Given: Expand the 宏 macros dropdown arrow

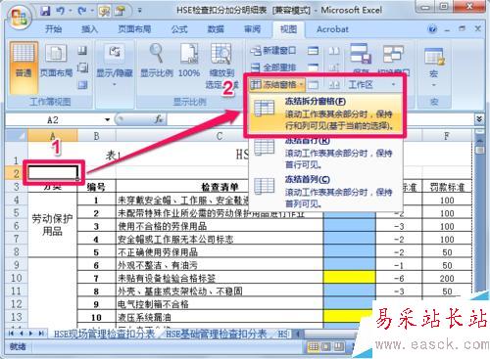Looking at the screenshot, I should 434,85.
